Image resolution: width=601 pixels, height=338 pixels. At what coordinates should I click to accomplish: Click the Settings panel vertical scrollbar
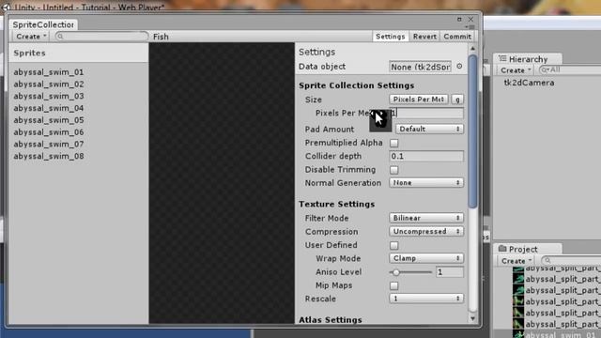[472, 131]
